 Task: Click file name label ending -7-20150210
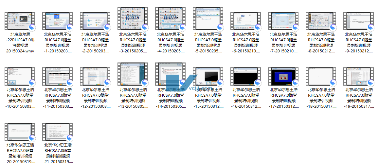283,43
